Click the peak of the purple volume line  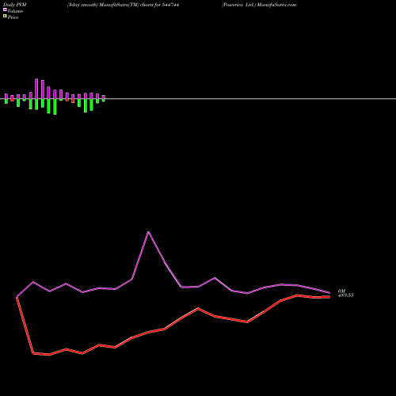click(x=148, y=232)
